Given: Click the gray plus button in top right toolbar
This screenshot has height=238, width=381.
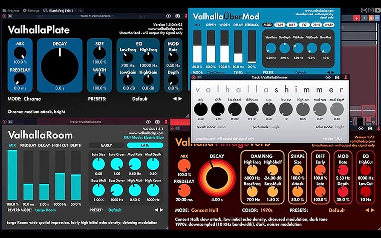Looking at the screenshot, I should [x=364, y=18].
